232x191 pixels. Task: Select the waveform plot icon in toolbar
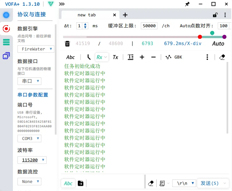tap(168, 57)
